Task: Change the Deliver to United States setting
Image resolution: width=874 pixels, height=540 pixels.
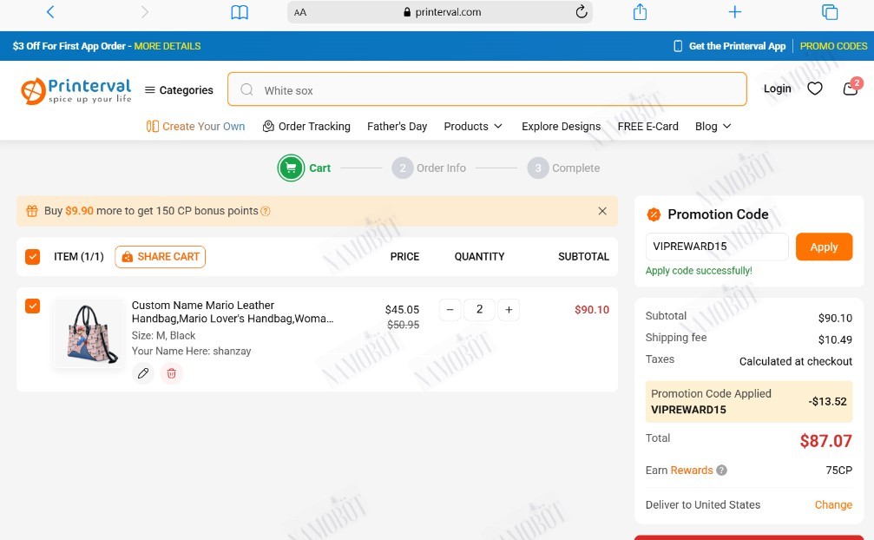Action: click(x=833, y=505)
